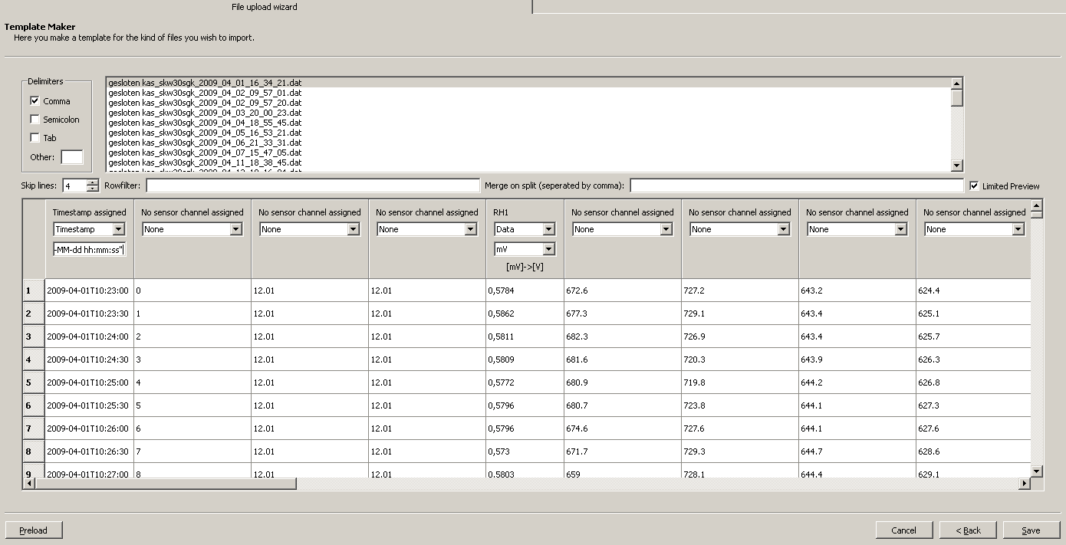Open the None dropdown above the 624.4 column
Screen dimensions: 1066x545
[x=1018, y=229]
